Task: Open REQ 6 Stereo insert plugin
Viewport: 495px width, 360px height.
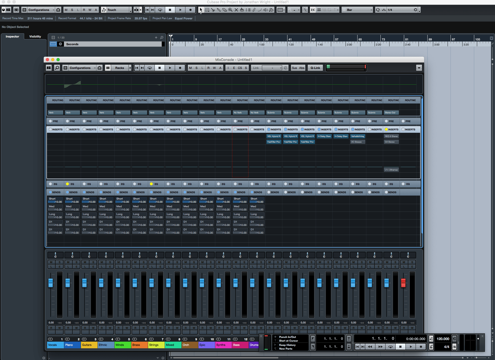Action: click(391, 136)
